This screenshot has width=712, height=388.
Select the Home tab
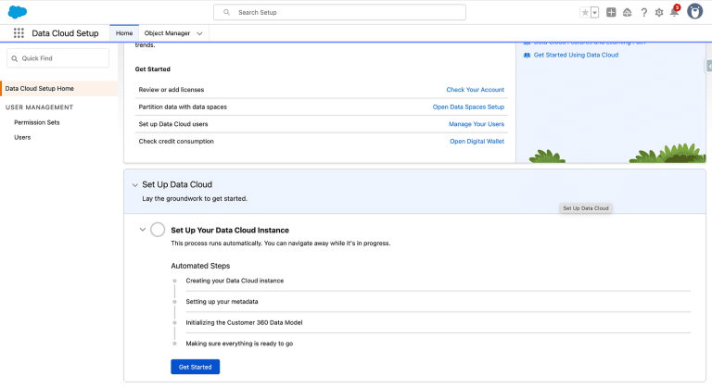[124, 33]
